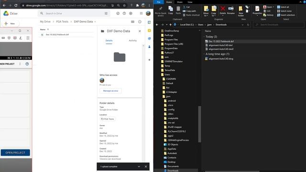The width and height of the screenshot is (306, 172).
Task: Click Select all in Explorer ribbon
Action: pyautogui.click(x=283, y=7)
